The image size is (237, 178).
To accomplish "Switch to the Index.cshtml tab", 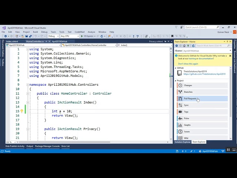I will coord(12,42).
